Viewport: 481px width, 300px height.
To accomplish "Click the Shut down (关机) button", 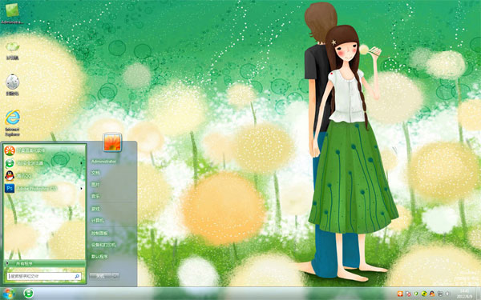I will tap(101, 276).
